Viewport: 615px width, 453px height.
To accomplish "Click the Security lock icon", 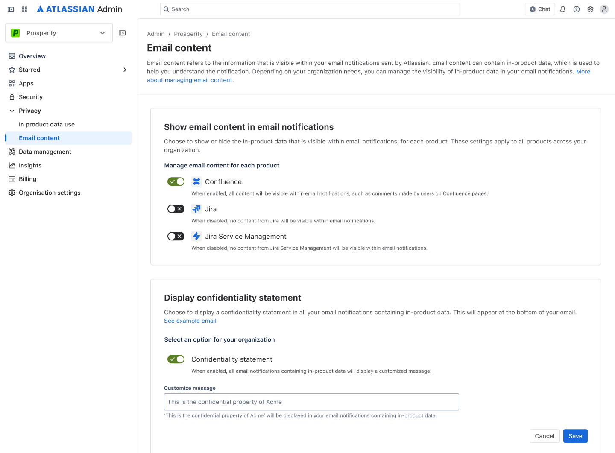I will (12, 97).
